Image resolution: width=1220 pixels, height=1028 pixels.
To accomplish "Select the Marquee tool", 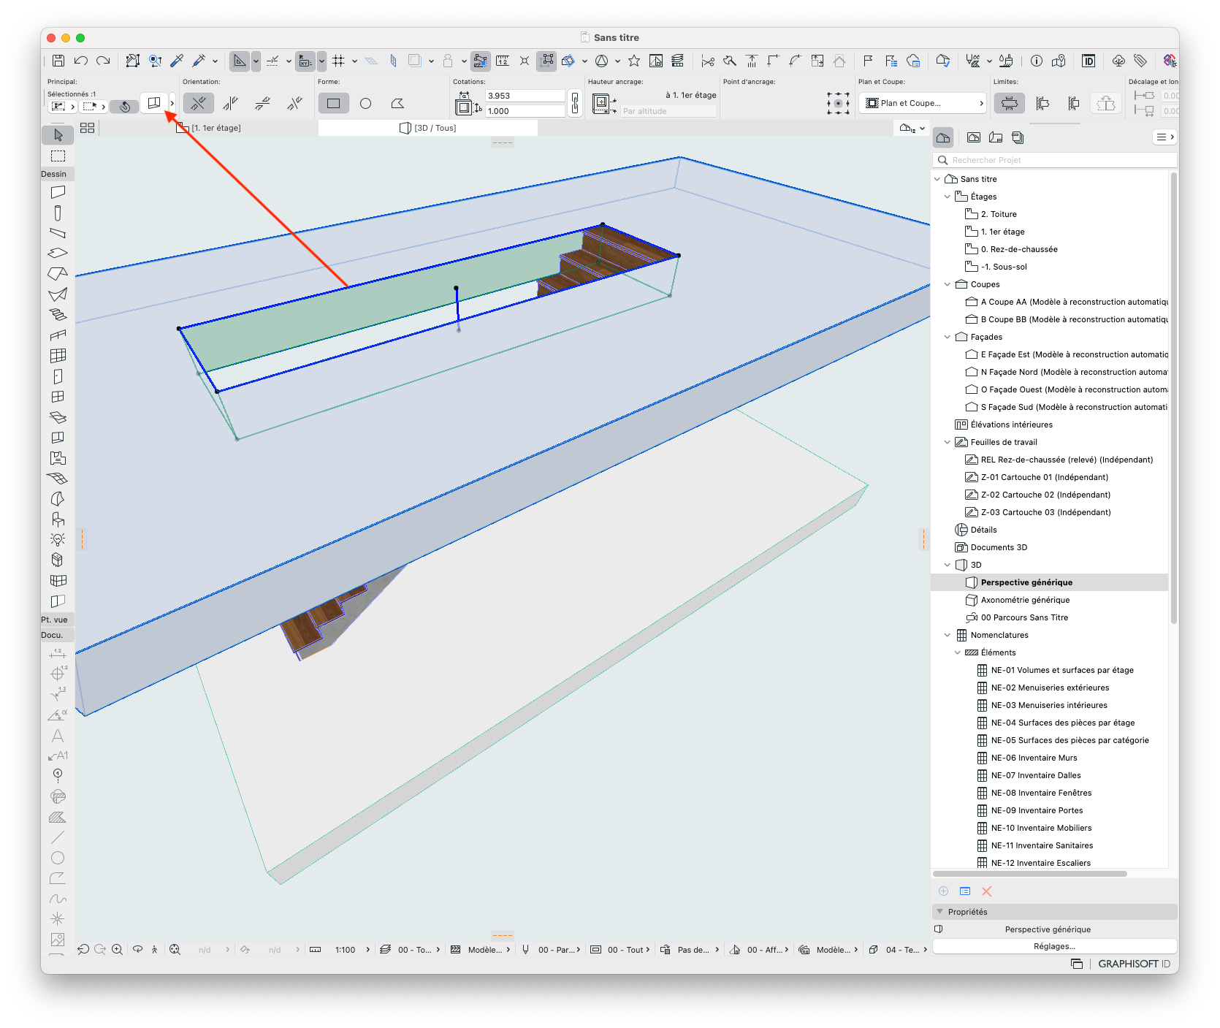I will (x=58, y=156).
